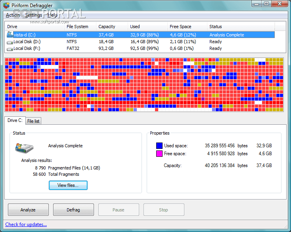The image size is (291, 232).
Task: Click the Used space: label
Action: point(176,146)
